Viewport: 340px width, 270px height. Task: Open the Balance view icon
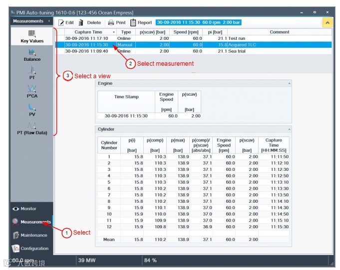[32, 52]
